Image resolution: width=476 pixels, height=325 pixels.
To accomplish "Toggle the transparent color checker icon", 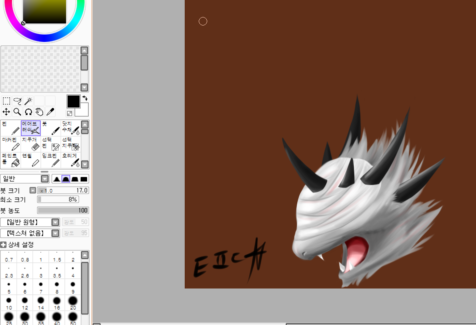I will [70, 113].
